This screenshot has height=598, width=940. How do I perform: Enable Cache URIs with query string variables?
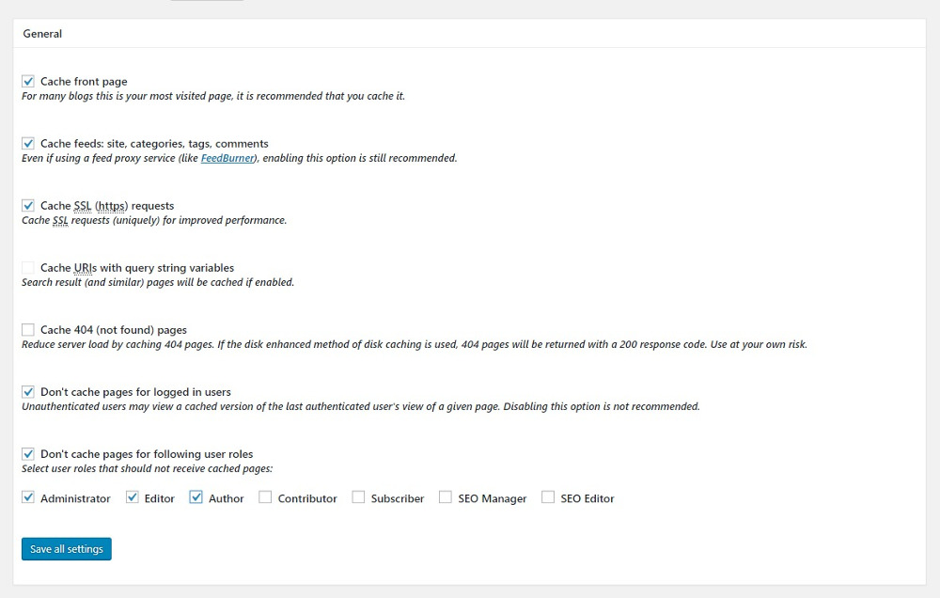click(28, 268)
